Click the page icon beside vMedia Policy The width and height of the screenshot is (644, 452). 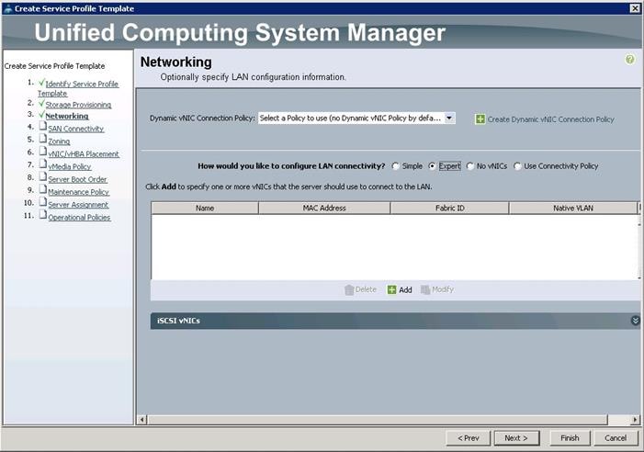(x=43, y=164)
